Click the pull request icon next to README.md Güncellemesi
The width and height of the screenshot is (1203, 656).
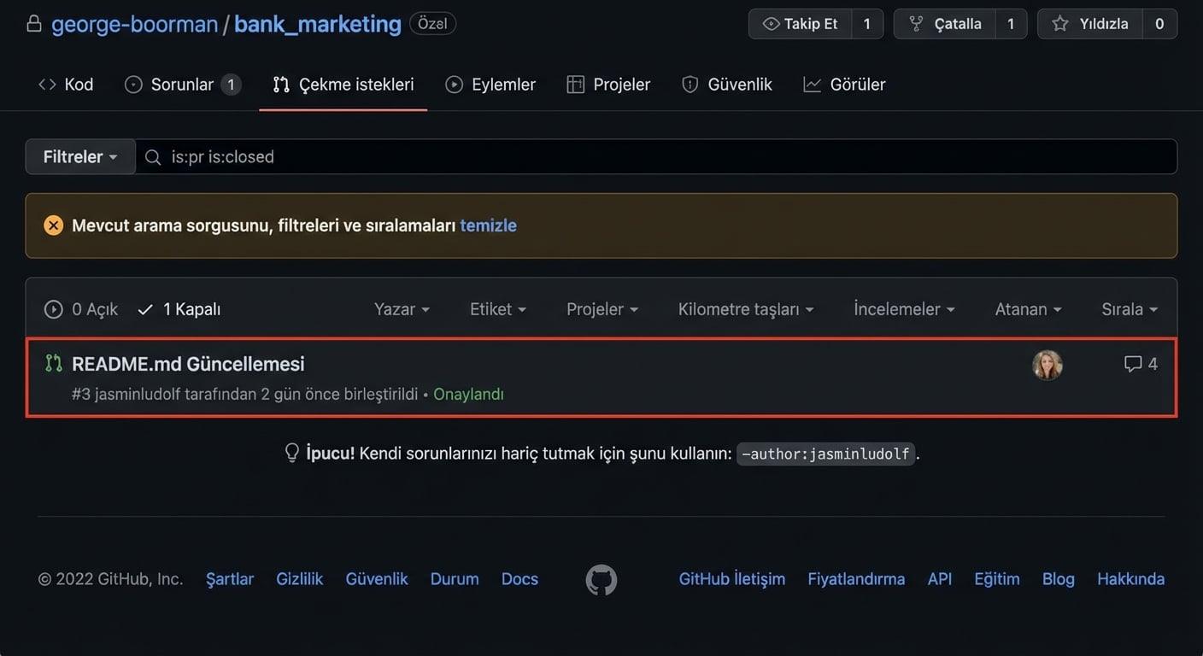(x=53, y=363)
